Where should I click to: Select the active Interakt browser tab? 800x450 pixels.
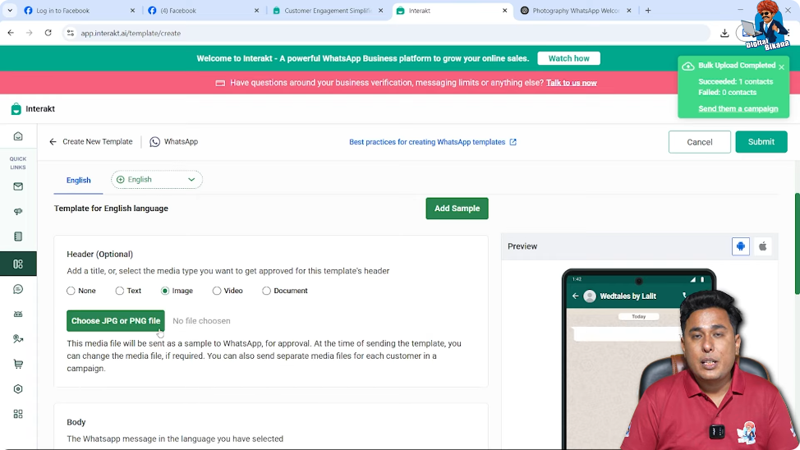click(452, 10)
